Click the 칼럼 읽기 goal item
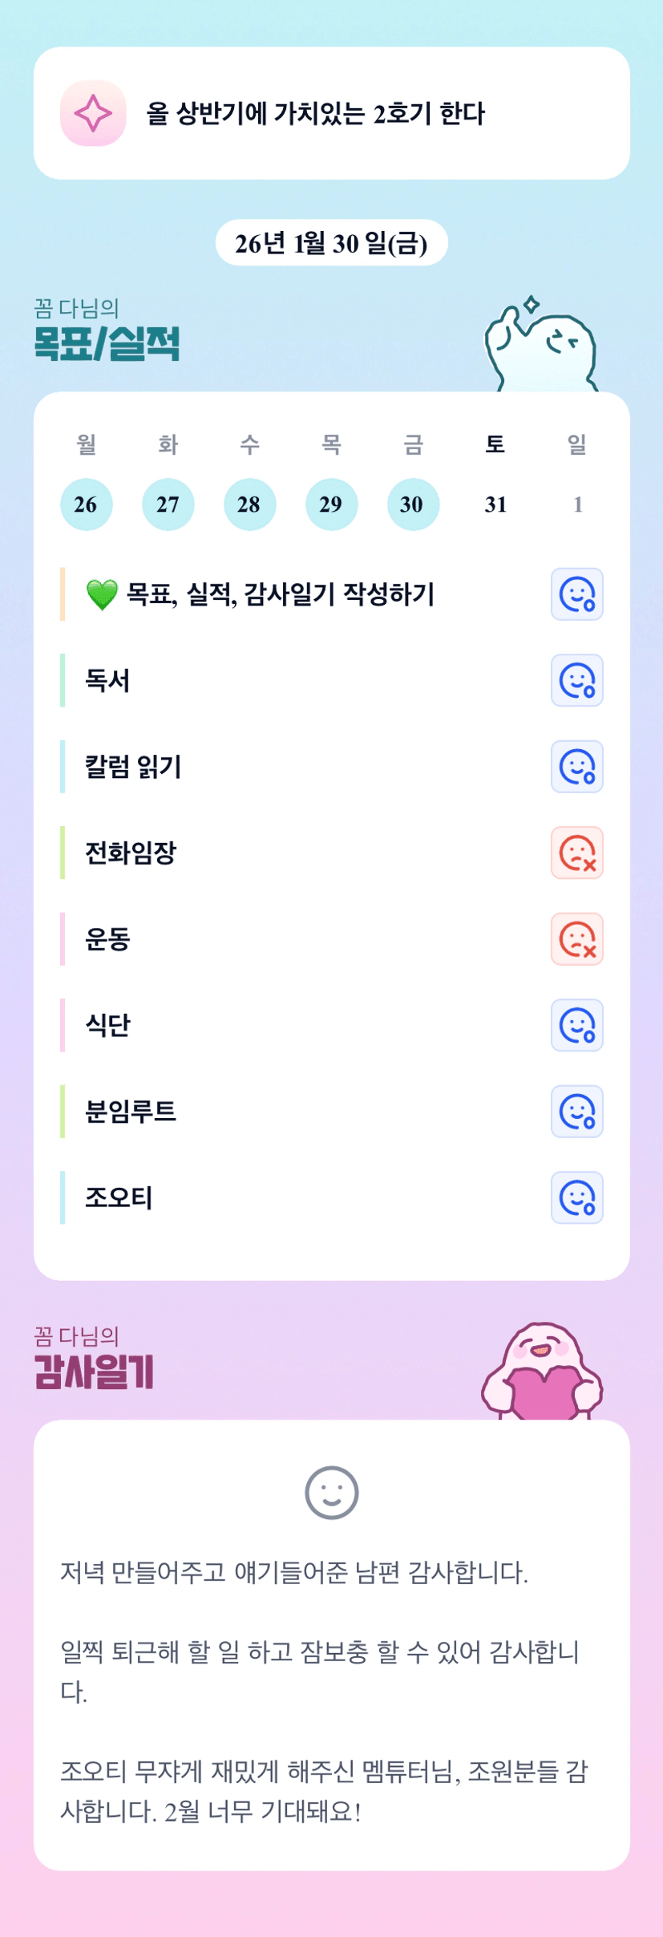This screenshot has height=1937, width=663. (134, 767)
